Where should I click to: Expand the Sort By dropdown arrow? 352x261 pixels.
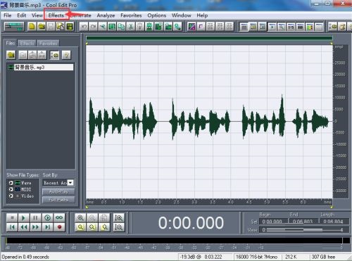pos(70,183)
